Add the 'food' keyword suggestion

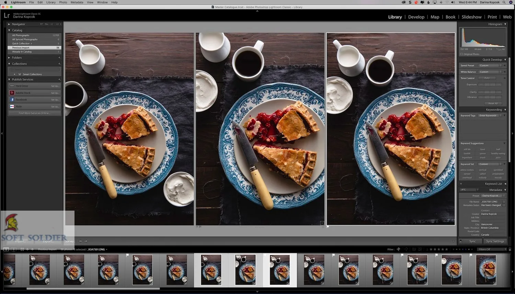483,150
